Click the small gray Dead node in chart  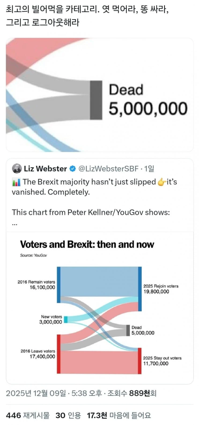(128, 330)
